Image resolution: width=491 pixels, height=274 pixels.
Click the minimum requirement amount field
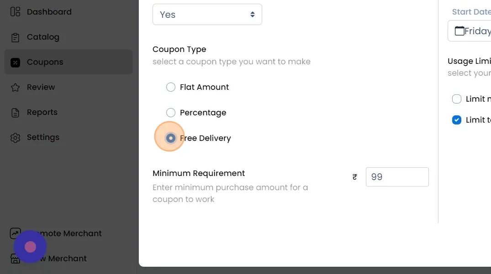point(397,177)
